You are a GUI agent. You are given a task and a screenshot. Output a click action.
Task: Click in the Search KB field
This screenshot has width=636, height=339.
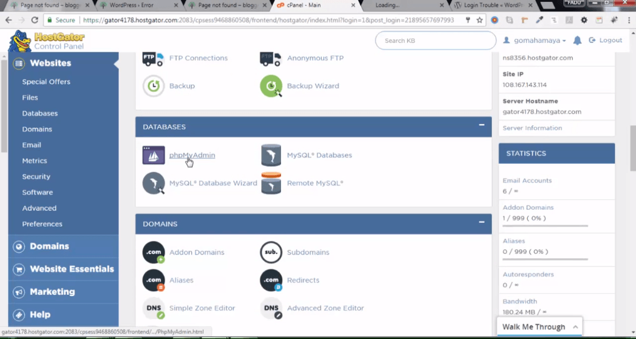(x=436, y=40)
